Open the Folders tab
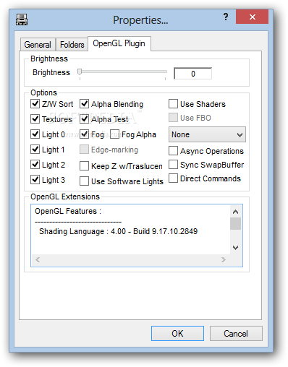 [x=72, y=45]
